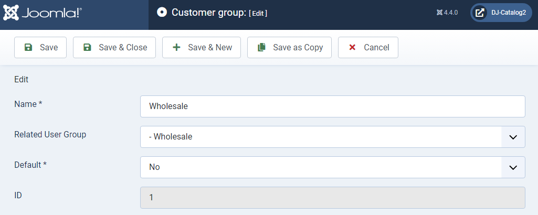The width and height of the screenshot is (538, 215).
Task: Click the chevron arrow of Related User Group
Action: (x=513, y=137)
